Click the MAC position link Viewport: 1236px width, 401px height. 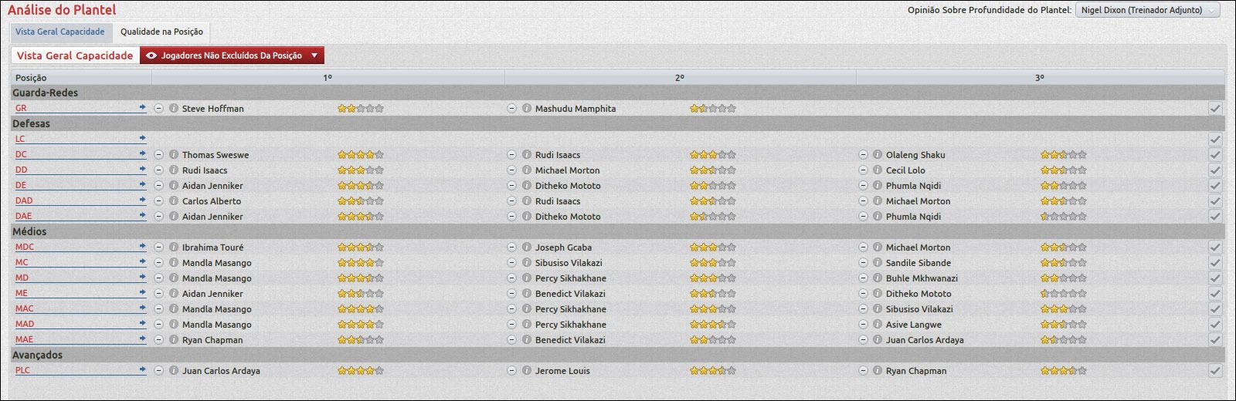coord(25,308)
